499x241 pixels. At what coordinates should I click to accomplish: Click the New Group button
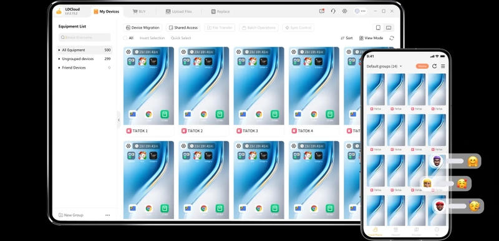coord(71,215)
